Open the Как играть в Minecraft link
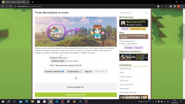This screenshot has height=104, width=185. point(128,93)
